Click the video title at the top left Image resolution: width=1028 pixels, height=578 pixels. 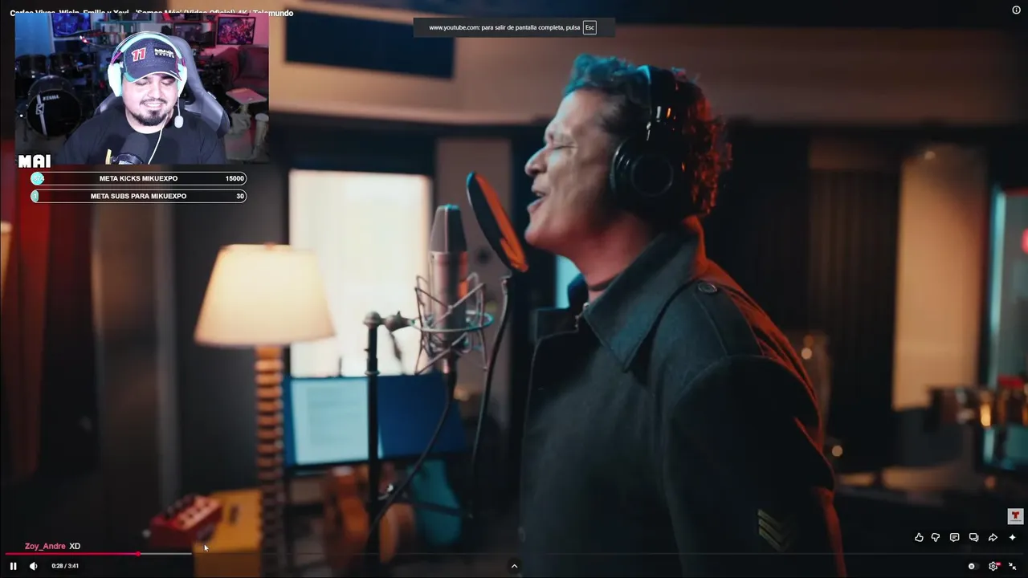pos(152,13)
